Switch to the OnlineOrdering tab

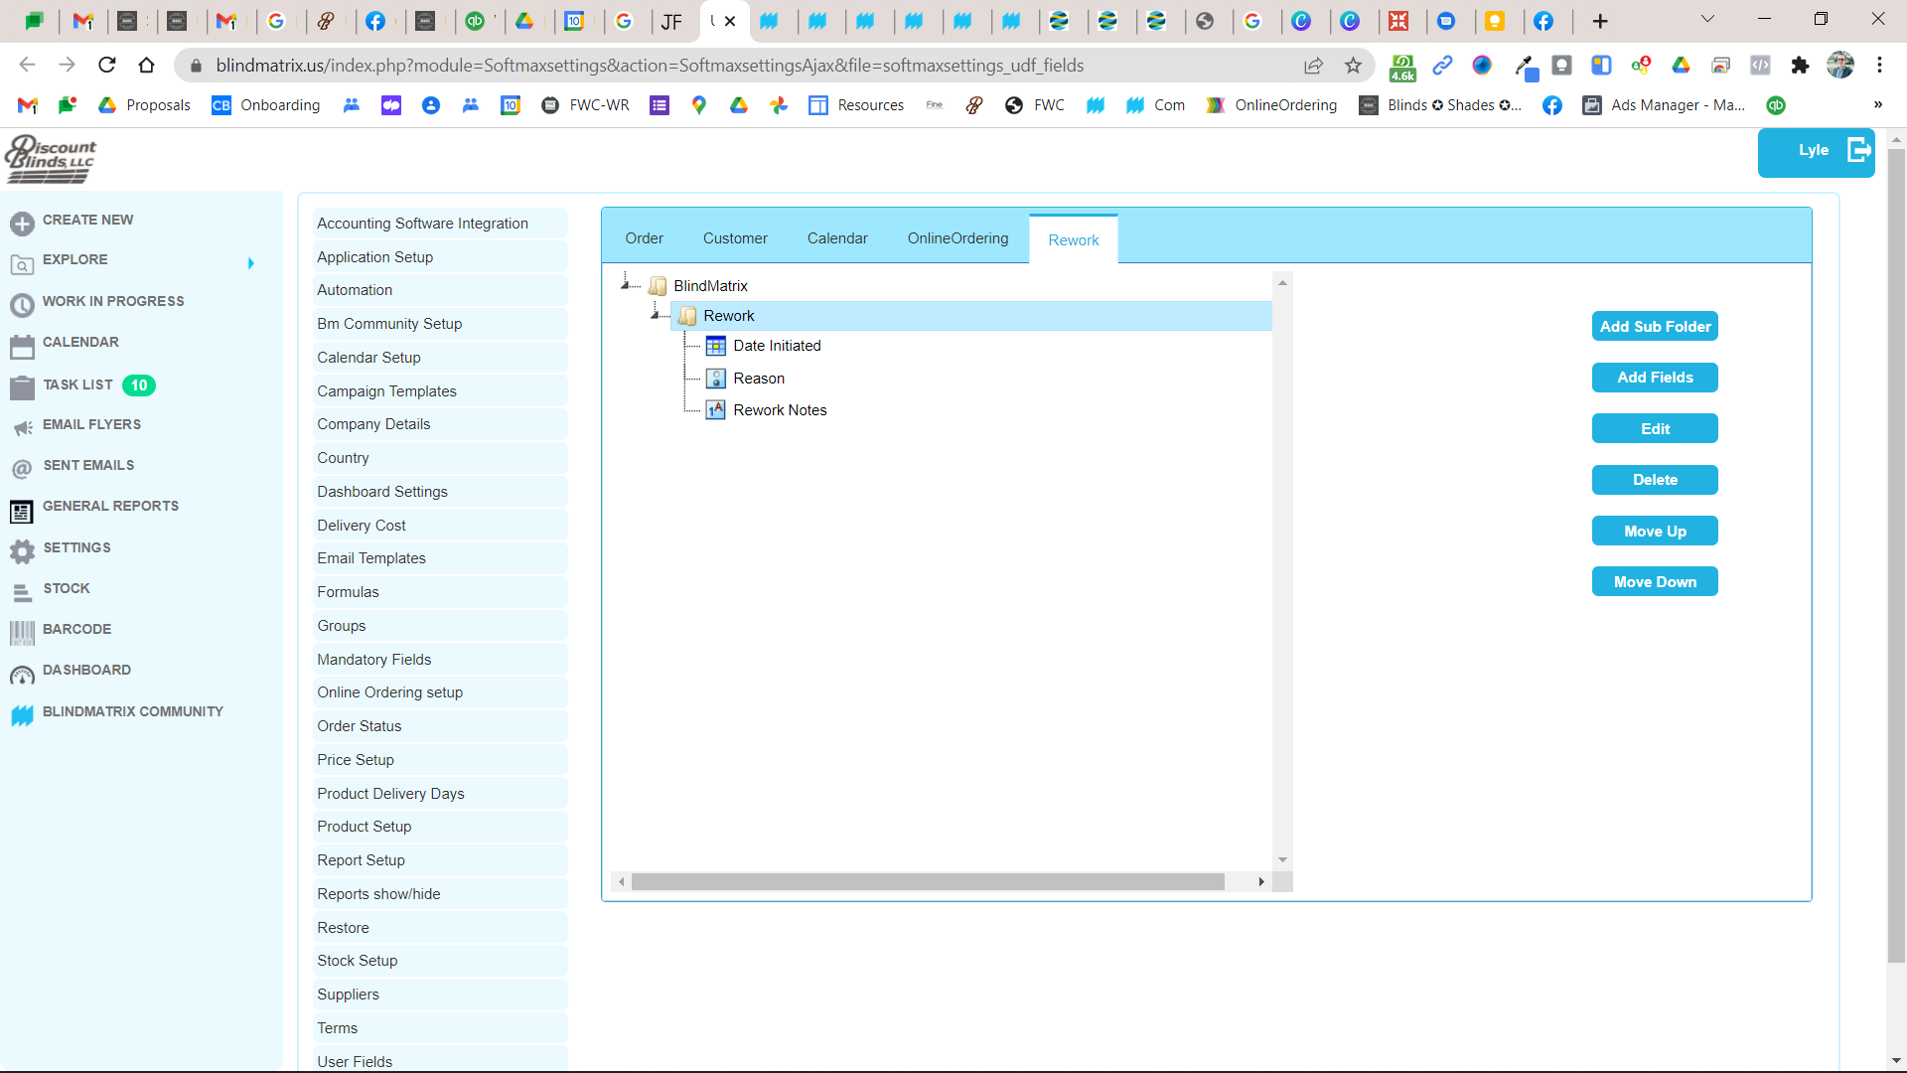(x=957, y=238)
